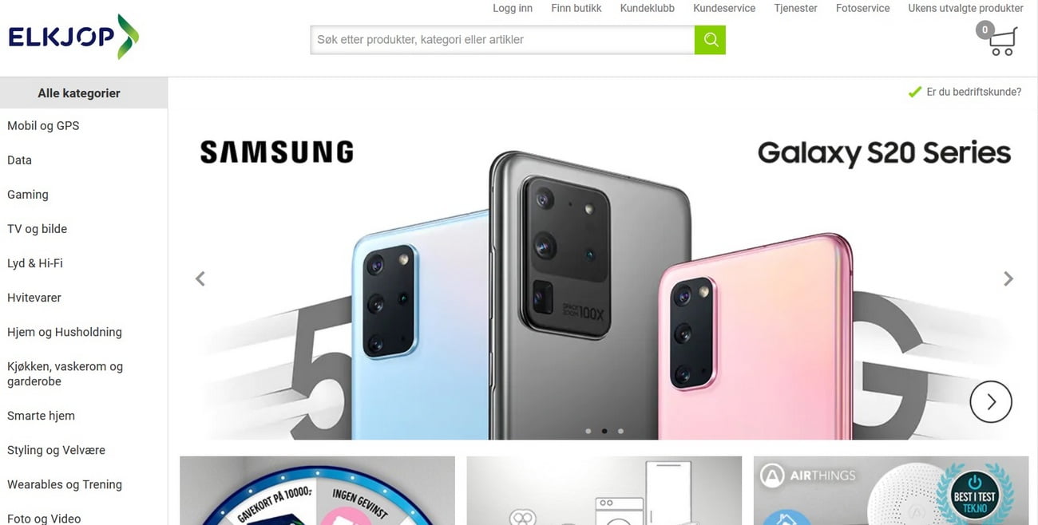Open the Finn butikk link
Viewport: 1038px width, 525px height.
[576, 8]
